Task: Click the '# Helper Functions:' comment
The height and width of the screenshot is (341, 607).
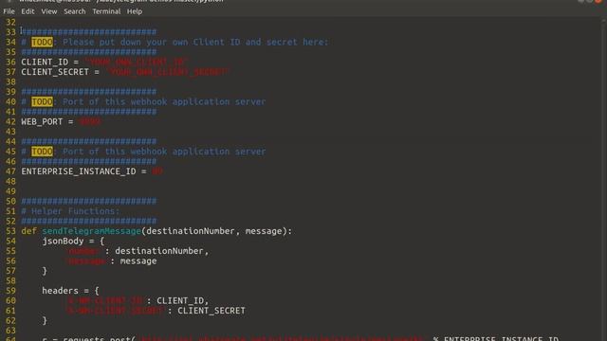Action: [x=70, y=211]
